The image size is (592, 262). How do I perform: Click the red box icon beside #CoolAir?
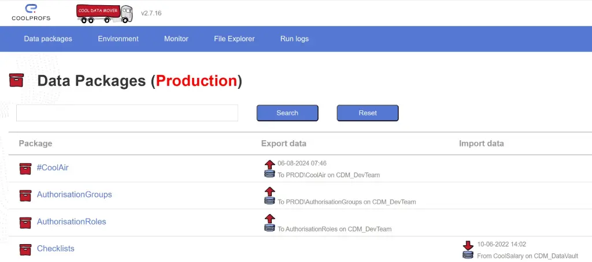point(25,168)
